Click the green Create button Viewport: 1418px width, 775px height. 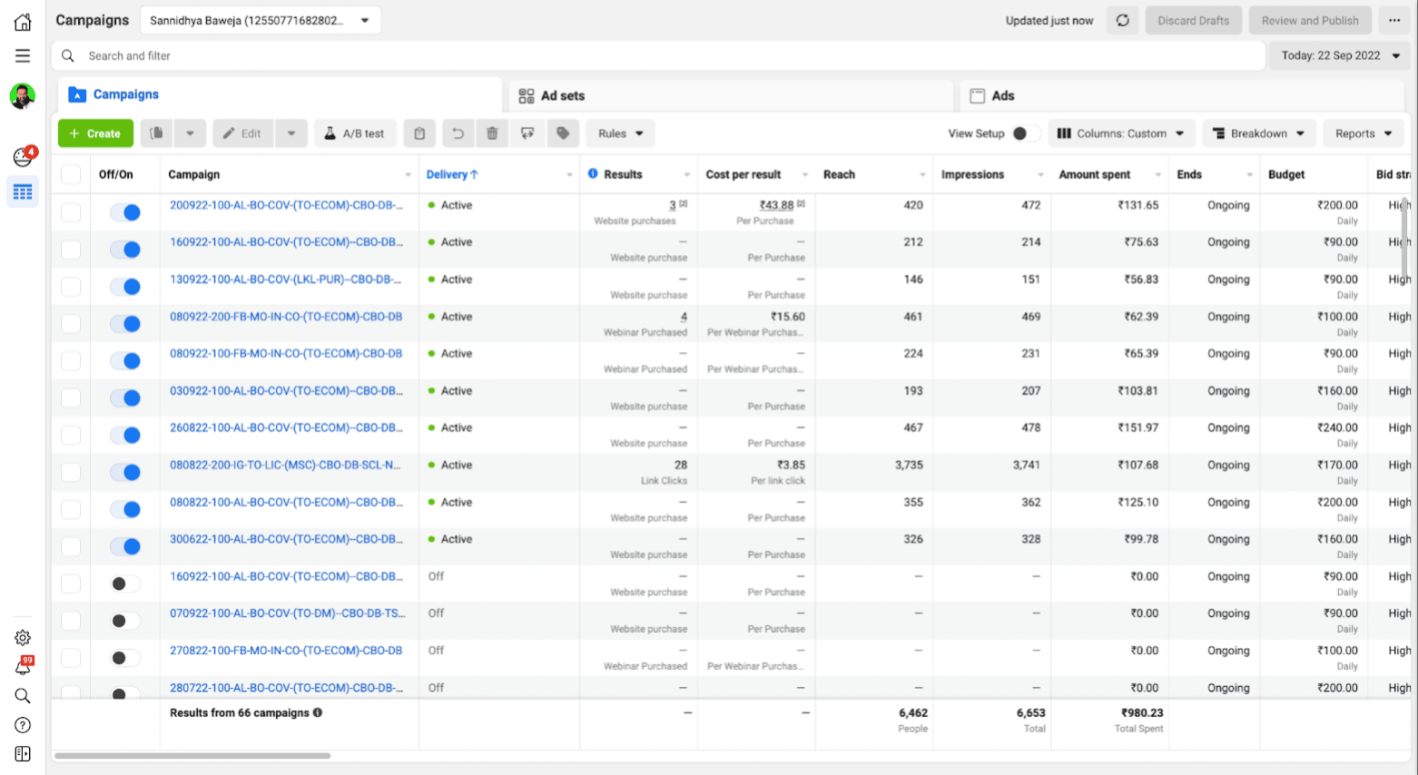tap(95, 133)
